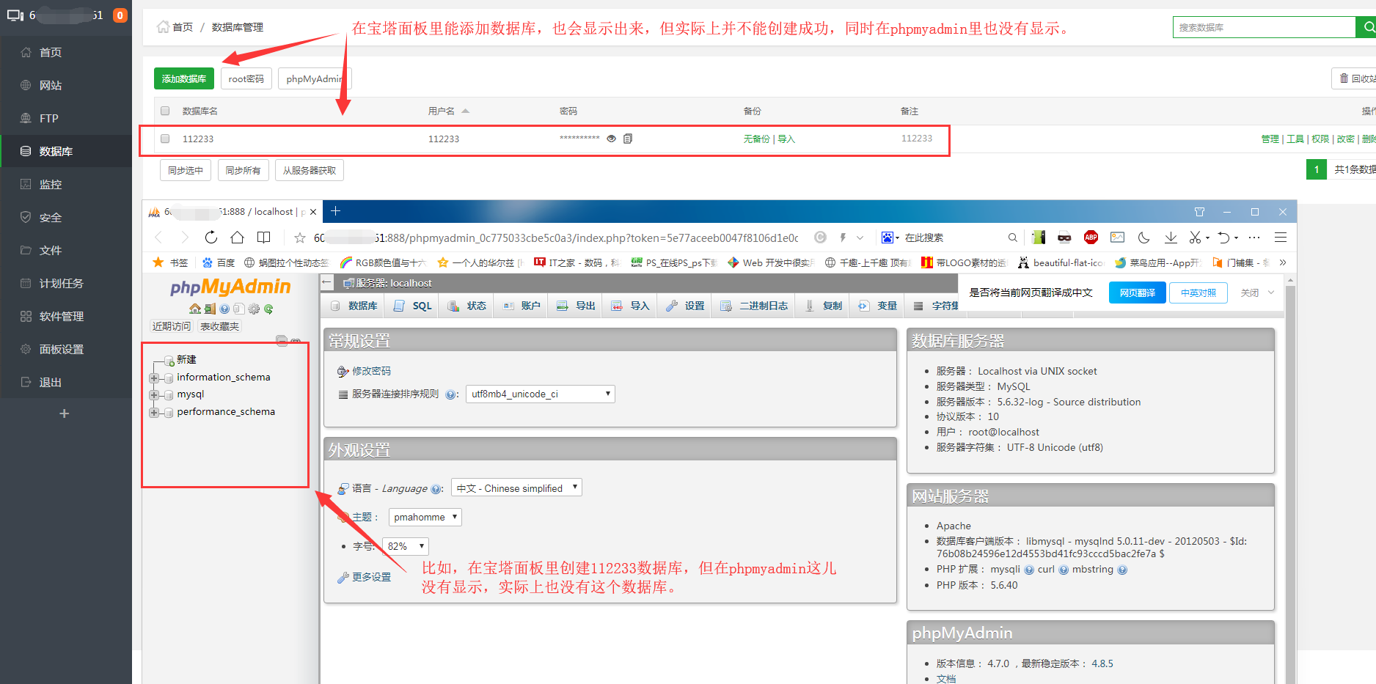
Task: Open the language dropdown showing Chinese simplified
Action: click(516, 488)
